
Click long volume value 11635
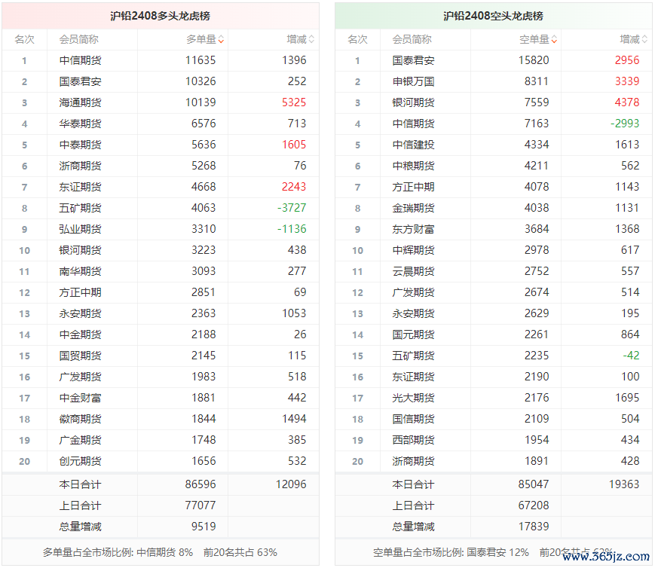[x=200, y=60]
